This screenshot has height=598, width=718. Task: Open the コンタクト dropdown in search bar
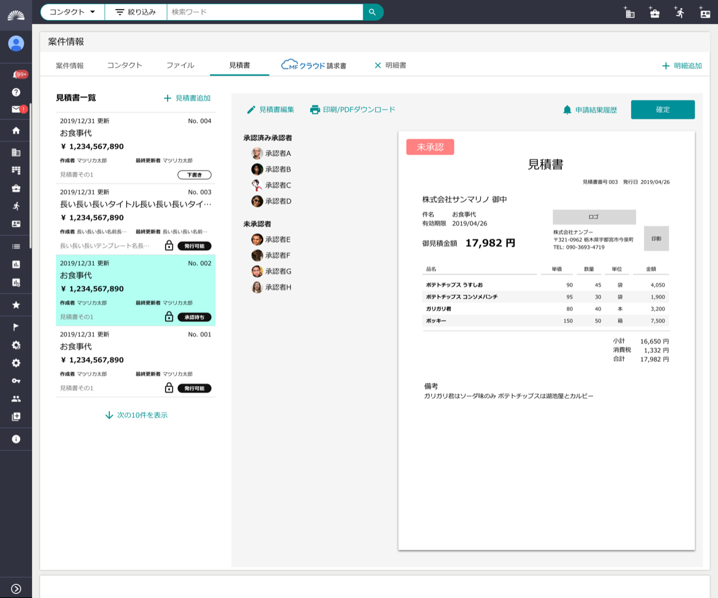tap(72, 12)
